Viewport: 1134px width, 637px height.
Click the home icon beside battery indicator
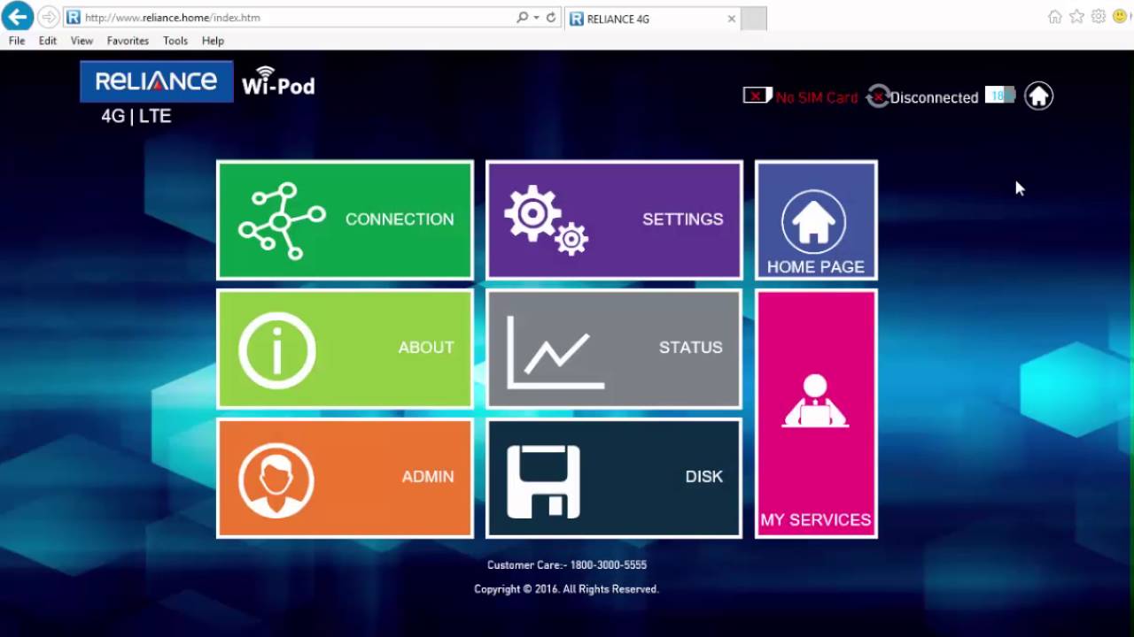coord(1038,96)
